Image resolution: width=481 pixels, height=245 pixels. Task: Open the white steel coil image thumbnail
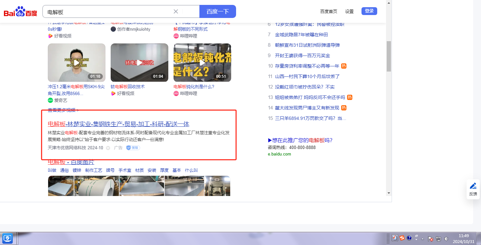(x=97, y=186)
